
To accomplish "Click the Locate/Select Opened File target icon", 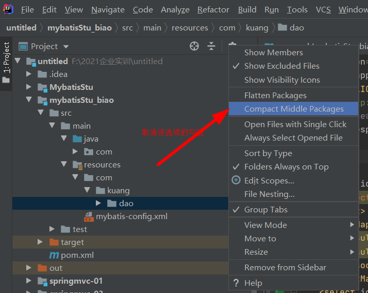I will [194, 47].
